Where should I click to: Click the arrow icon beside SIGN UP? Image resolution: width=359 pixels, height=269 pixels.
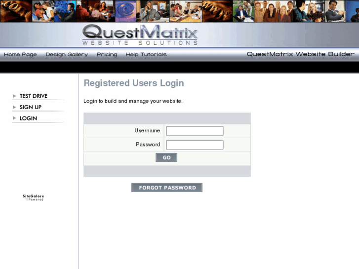coord(14,107)
